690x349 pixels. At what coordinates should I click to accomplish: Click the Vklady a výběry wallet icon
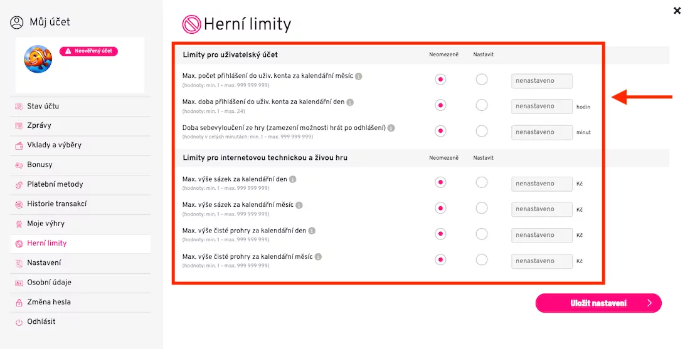[x=19, y=145]
